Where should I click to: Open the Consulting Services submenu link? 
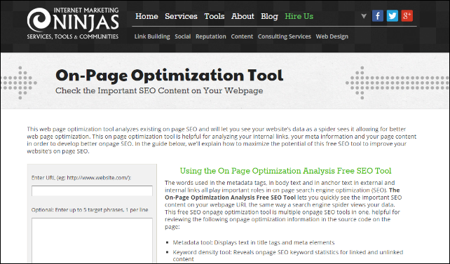coord(285,36)
